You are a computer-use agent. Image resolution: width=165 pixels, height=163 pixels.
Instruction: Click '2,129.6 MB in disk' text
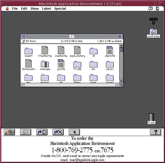click(72, 41)
